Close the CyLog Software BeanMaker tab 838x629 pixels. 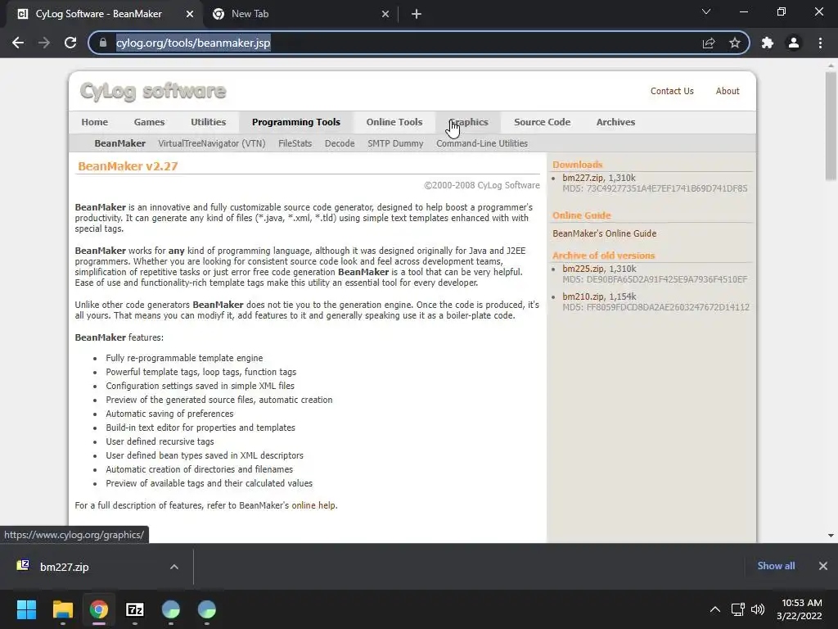click(x=190, y=14)
